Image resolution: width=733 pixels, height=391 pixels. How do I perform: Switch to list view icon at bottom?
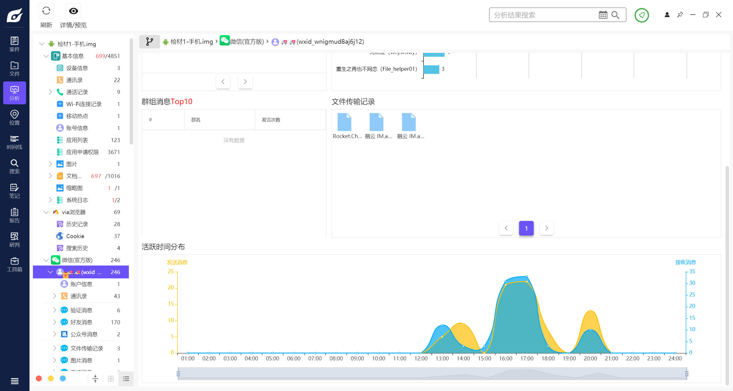point(126,379)
